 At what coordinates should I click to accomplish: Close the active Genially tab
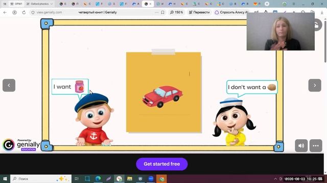point(150,4)
